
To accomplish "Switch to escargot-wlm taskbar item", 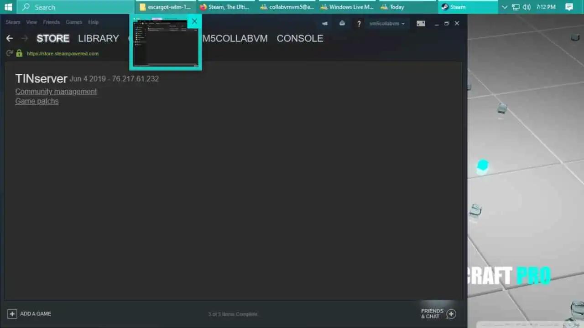I will tap(166, 7).
